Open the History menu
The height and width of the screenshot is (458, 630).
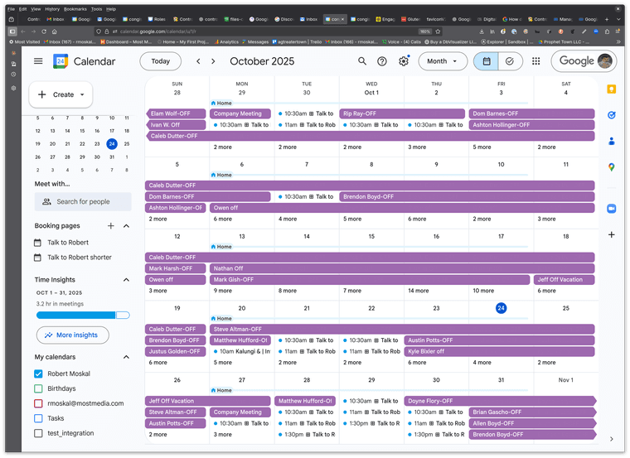click(51, 8)
